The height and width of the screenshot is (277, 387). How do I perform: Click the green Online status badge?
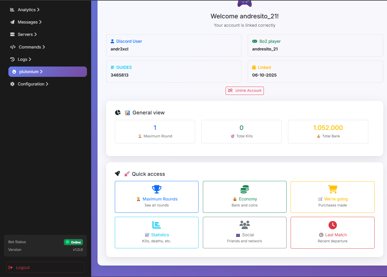pyautogui.click(x=73, y=242)
